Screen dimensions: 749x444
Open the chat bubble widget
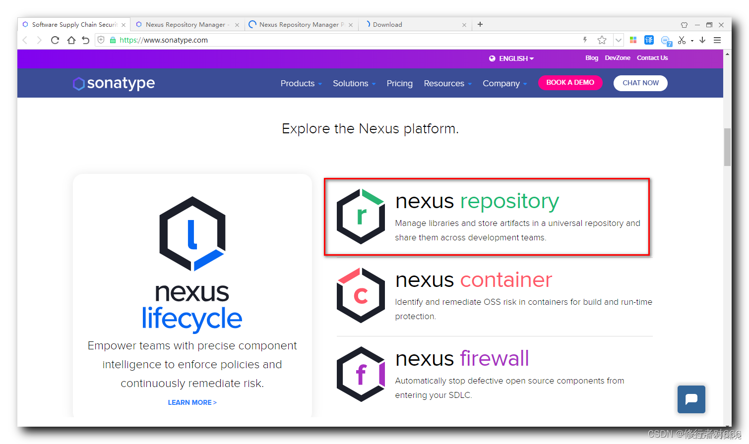pyautogui.click(x=691, y=399)
